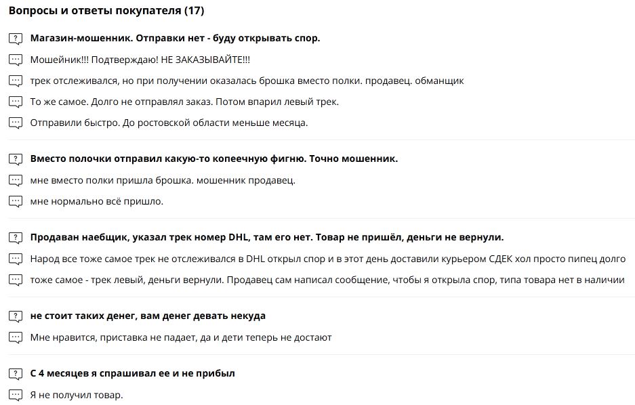Viewport: 635px width, 405px height.
Task: Open question "Вместо полочки отправил какую-то"
Action: 213,159
